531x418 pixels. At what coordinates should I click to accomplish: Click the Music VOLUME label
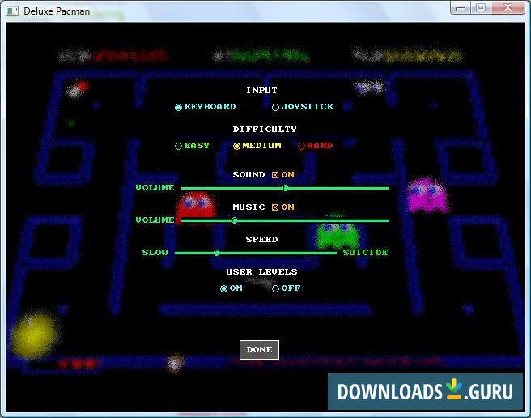155,220
